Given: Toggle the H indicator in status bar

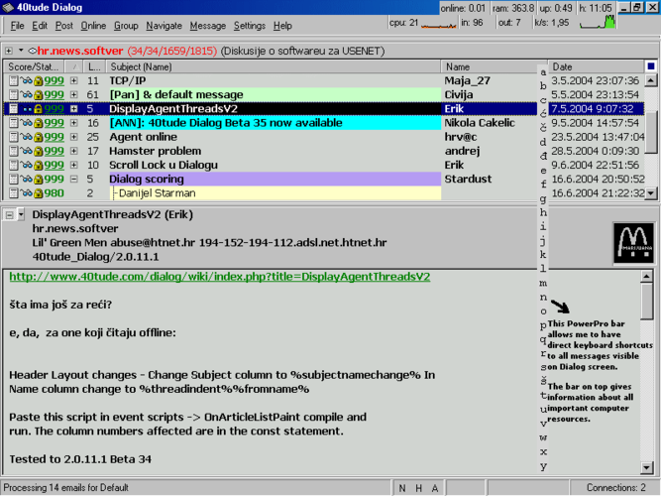Looking at the screenshot, I should tap(418, 488).
